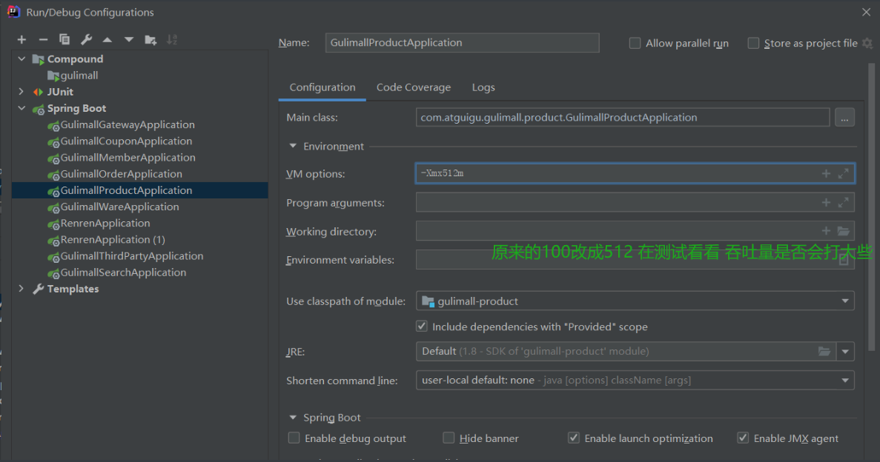Screen dimensions: 880x462
Task: Uncheck Enable JMX agent checkbox
Action: click(743, 438)
